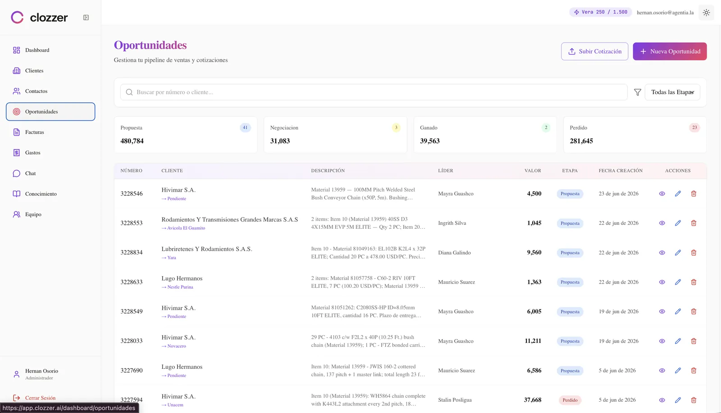View opportunity 3228549 with eye icon

click(662, 312)
